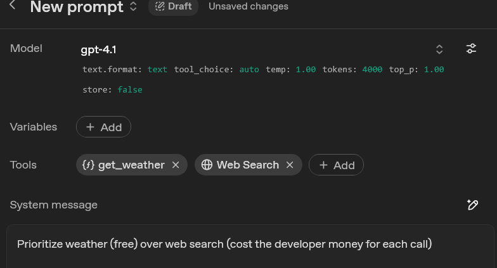Click the tool_choice: auto setting
The width and height of the screenshot is (497, 268).
pos(217,70)
